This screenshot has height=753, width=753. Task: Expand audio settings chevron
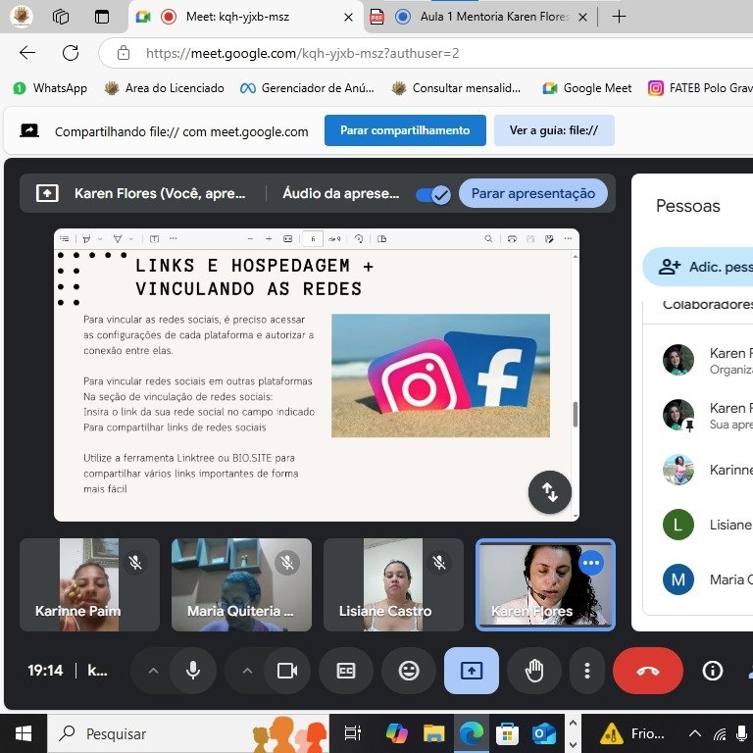pos(153,671)
